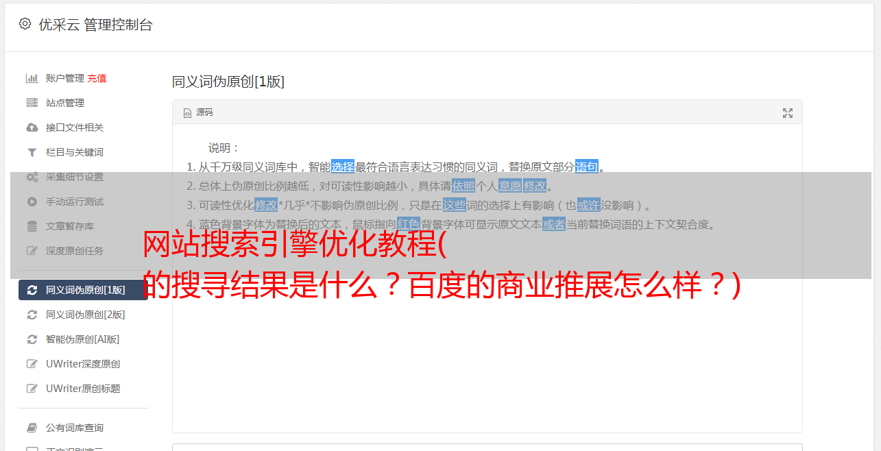Click the 接口文件相关 cloud upload icon
The height and width of the screenshot is (451, 881).
[32, 127]
